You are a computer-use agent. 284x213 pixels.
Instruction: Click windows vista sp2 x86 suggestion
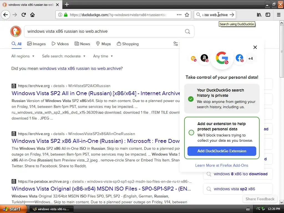(238, 189)
